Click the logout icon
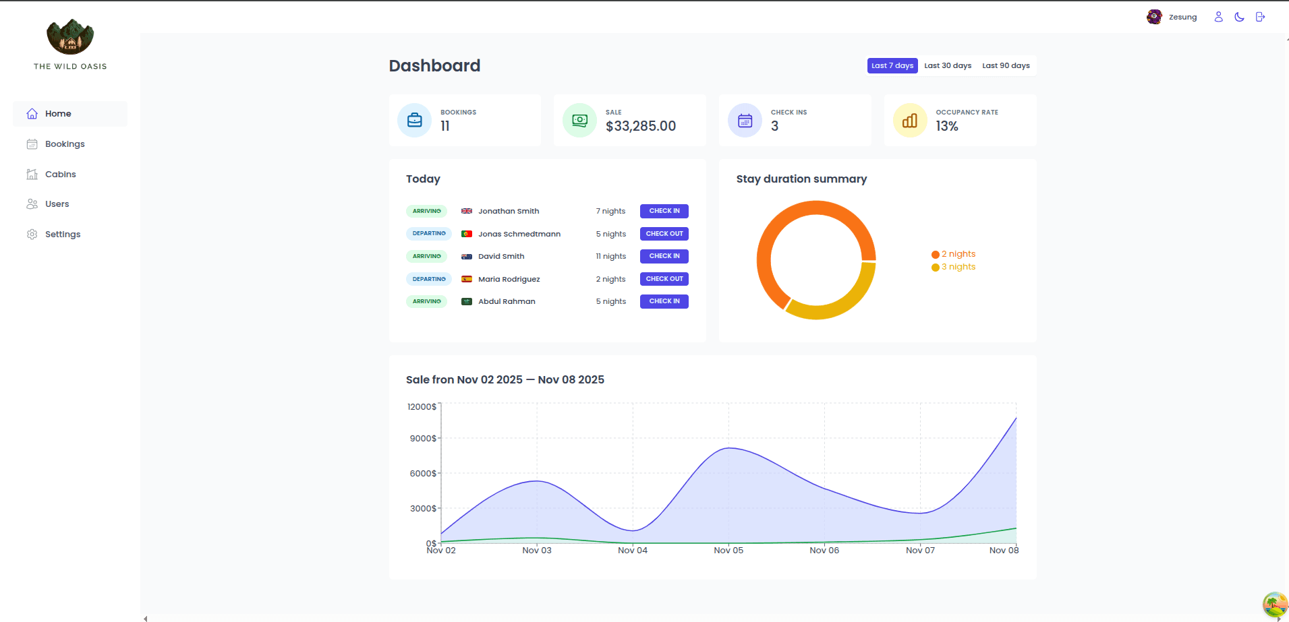This screenshot has height=622, width=1289. point(1260,17)
